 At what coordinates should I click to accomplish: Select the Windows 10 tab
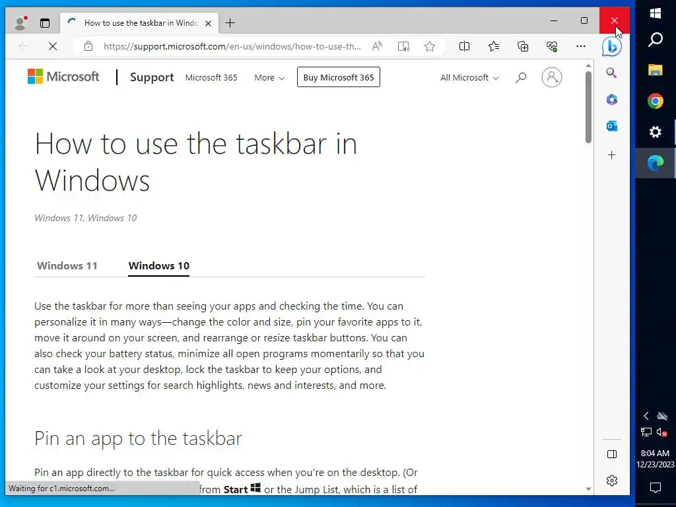(x=158, y=265)
